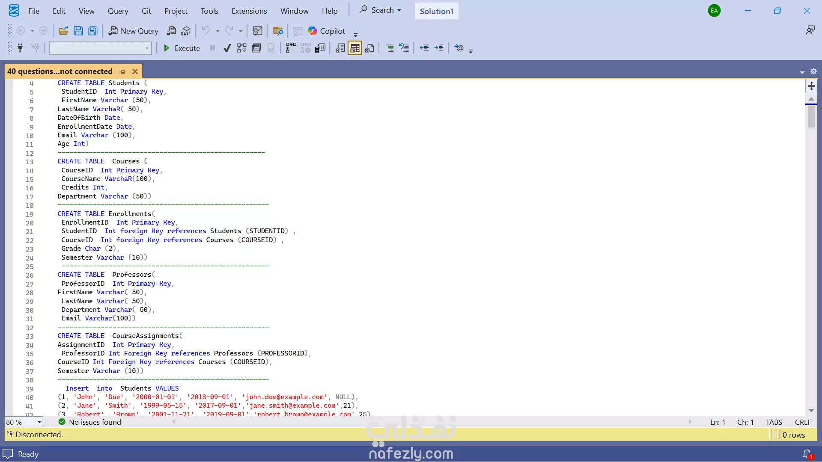This screenshot has height=462, width=822.
Task: Show the open documents list dropdown
Action: click(802, 72)
